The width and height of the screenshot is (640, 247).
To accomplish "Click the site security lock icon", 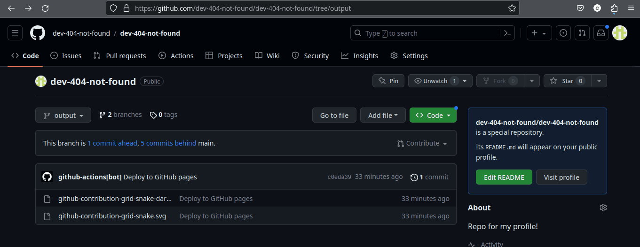I will [x=126, y=8].
